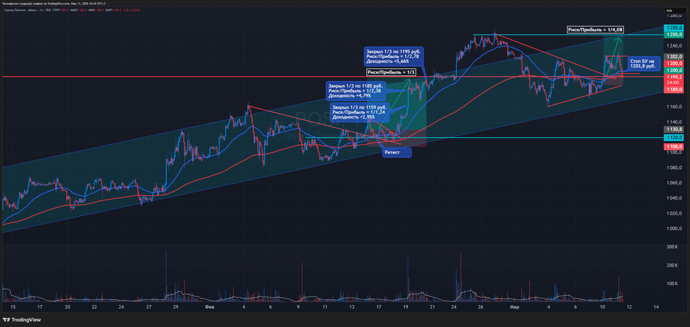This screenshot has width=690, height=327.
Task: Click the gray 1202,0 price label
Action: click(x=673, y=56)
